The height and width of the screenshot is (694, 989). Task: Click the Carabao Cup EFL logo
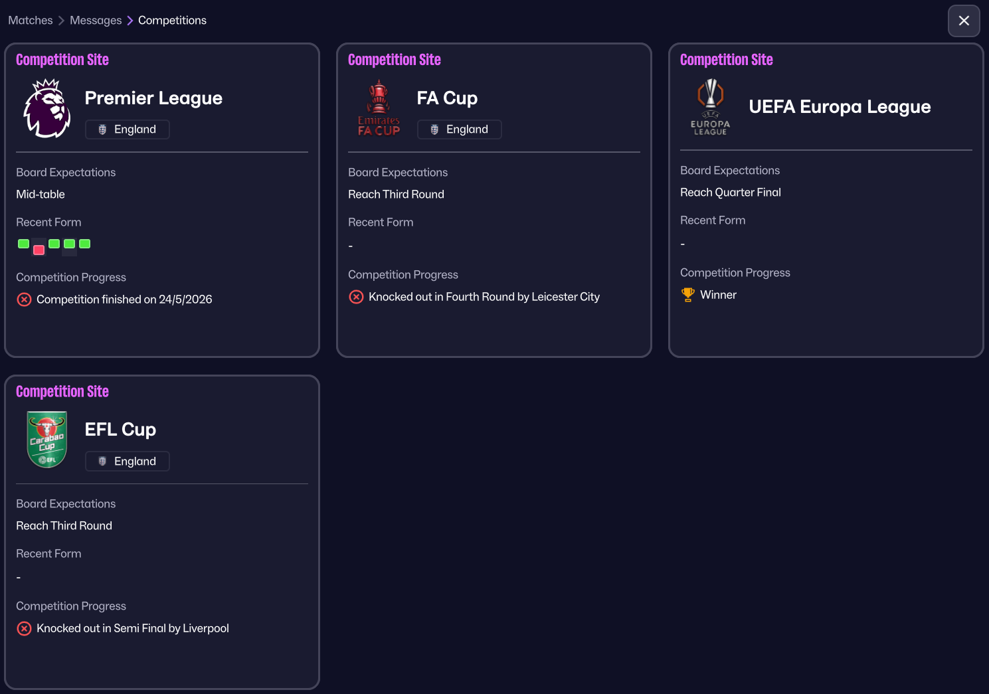click(x=46, y=440)
